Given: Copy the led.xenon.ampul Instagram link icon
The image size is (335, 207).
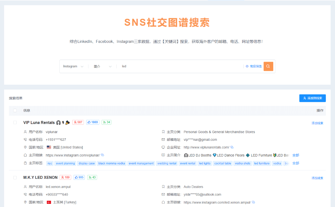Looking at the screenshot, I should point(253,202).
